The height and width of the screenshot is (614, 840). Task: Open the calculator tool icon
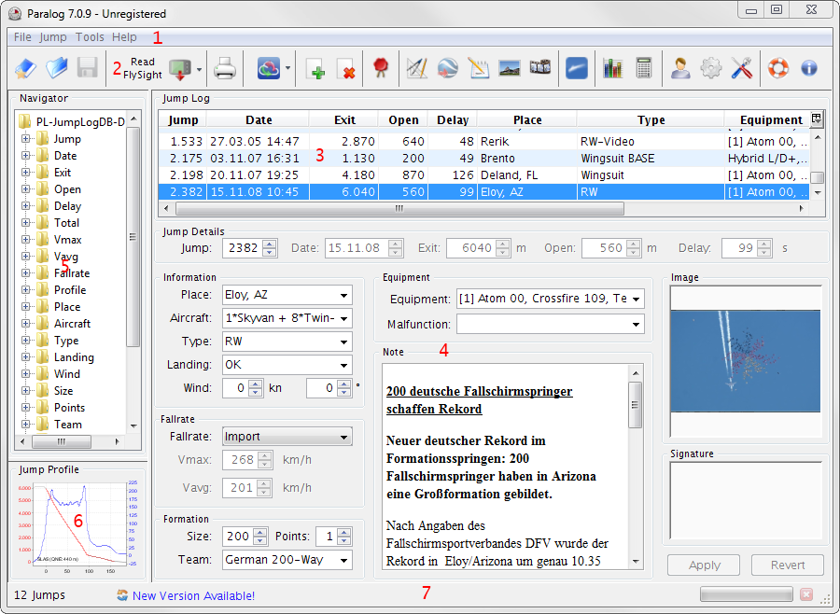[x=643, y=68]
